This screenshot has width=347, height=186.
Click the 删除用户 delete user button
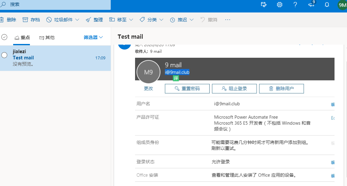282,89
